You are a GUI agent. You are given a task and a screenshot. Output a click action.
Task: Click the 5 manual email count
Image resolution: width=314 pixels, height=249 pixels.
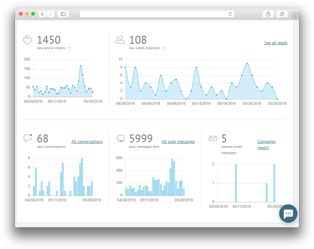[x=224, y=138]
